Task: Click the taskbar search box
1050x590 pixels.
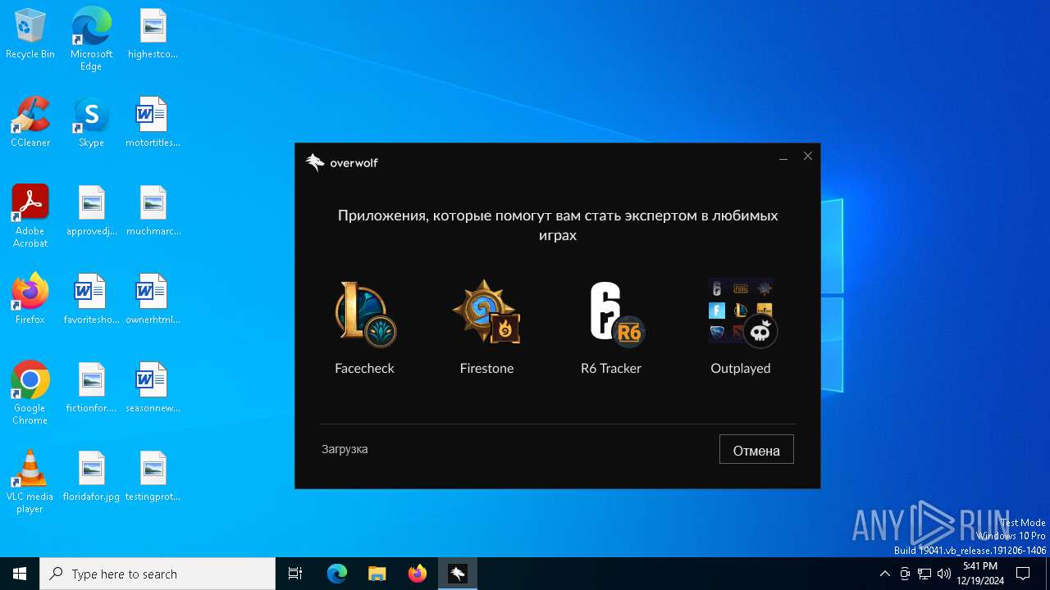Action: click(157, 574)
